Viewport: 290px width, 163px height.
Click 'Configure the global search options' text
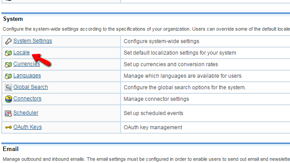(185, 87)
